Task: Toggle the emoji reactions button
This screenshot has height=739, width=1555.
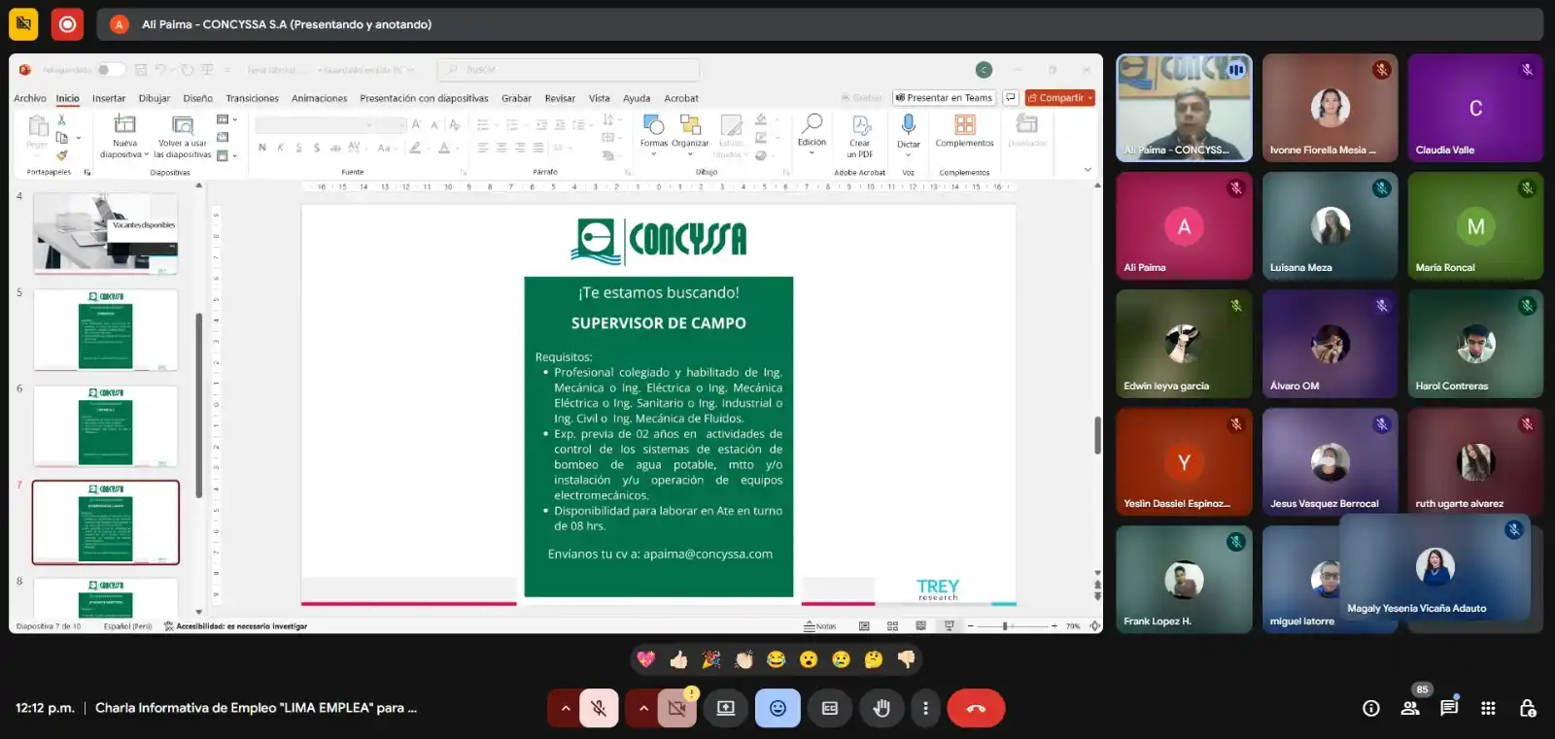Action: click(777, 708)
